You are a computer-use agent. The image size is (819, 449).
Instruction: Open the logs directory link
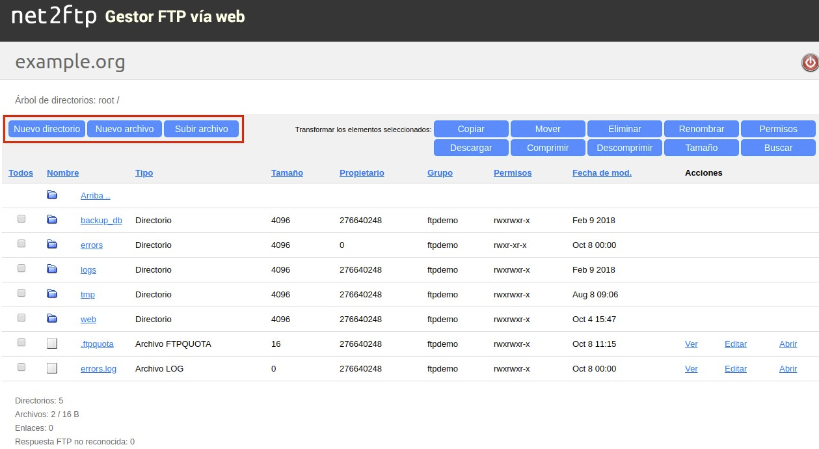click(x=88, y=270)
